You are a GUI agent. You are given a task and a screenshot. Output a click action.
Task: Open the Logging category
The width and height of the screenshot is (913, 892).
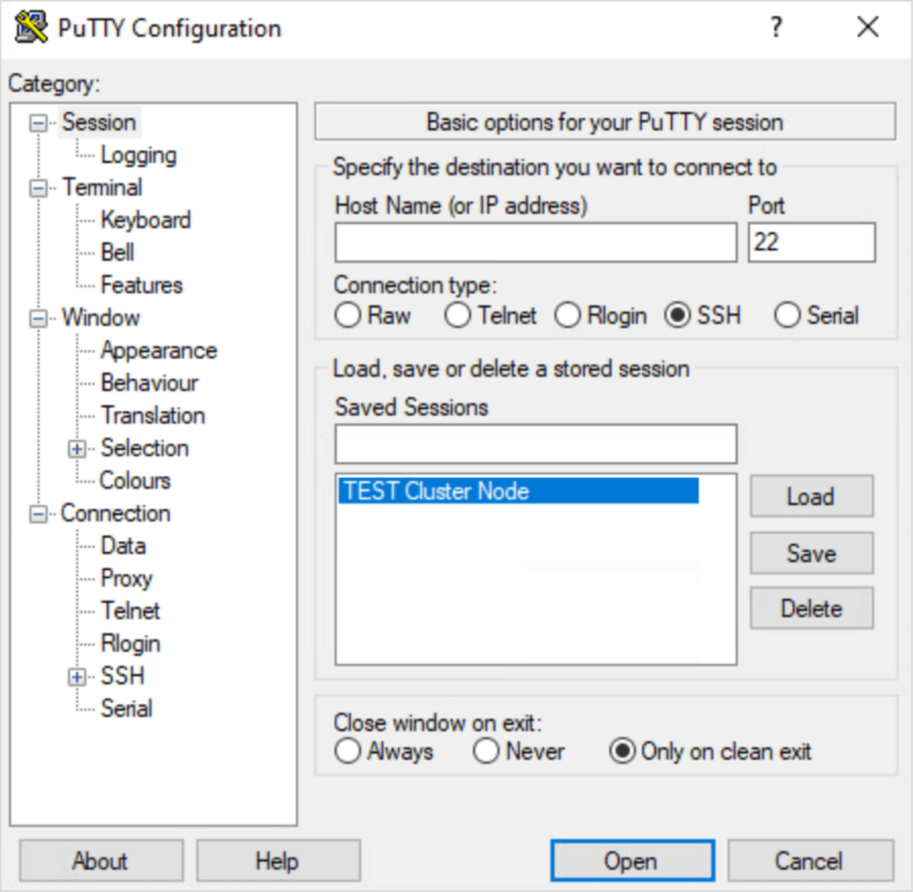(x=138, y=155)
